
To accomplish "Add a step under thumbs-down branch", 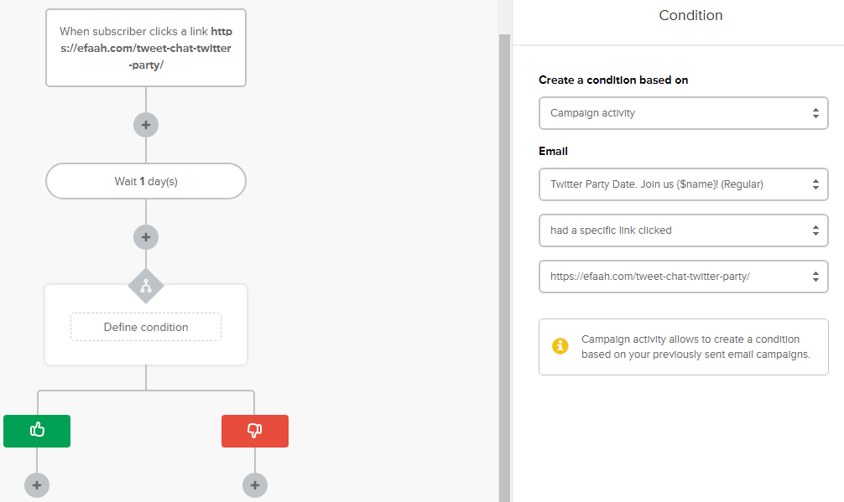I will (x=255, y=485).
